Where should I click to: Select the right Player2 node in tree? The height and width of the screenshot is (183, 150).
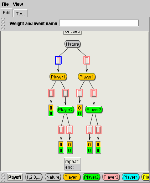pos(94,110)
